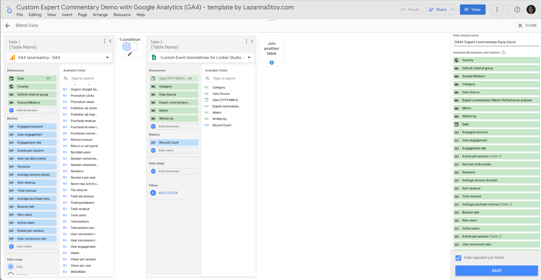Open the help question mark icon

coord(517,9)
